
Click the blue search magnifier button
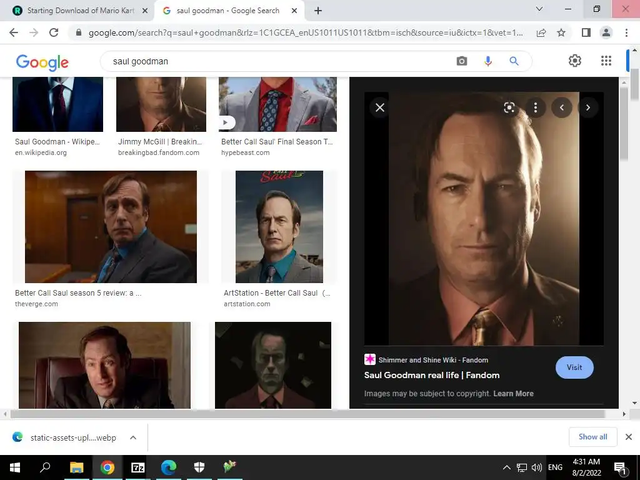click(514, 61)
